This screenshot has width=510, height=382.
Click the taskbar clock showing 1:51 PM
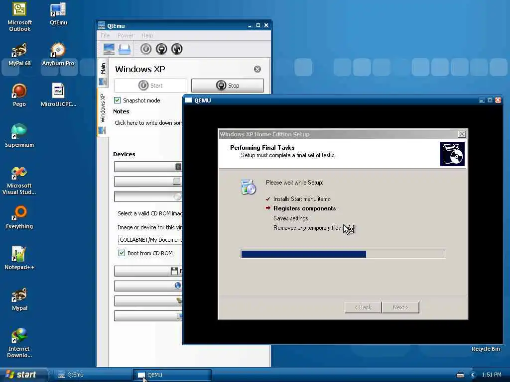(x=492, y=375)
